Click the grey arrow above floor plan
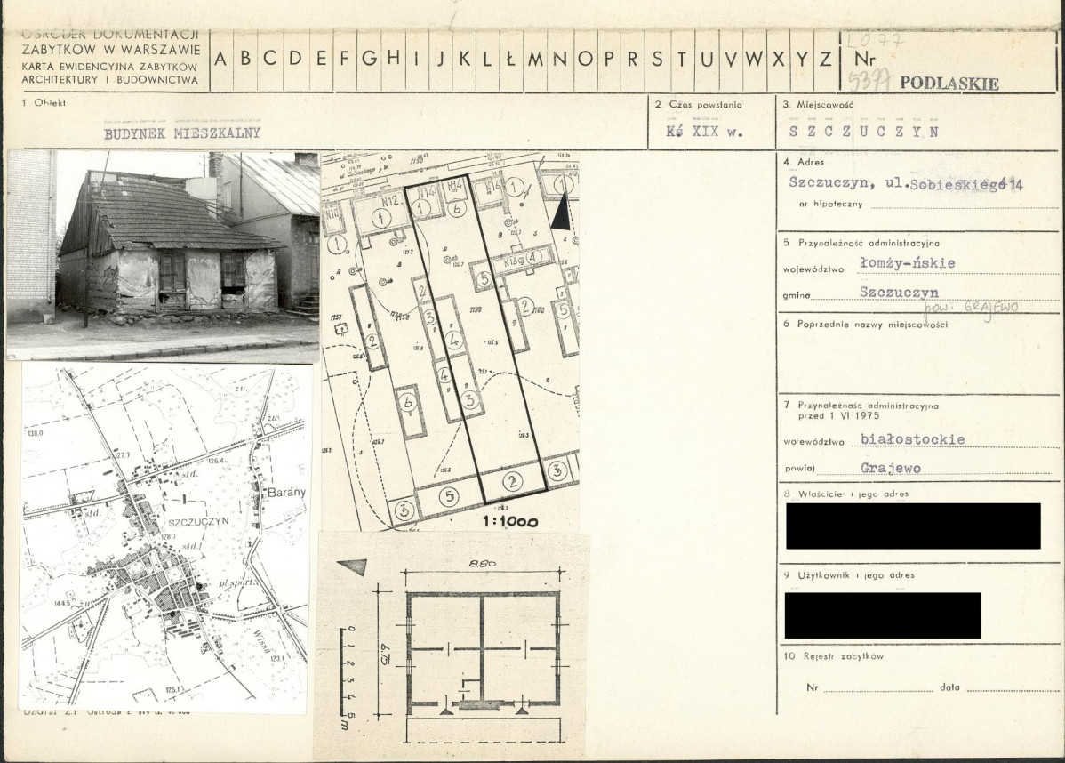Viewport: 1065px width, 763px height. coord(352,567)
